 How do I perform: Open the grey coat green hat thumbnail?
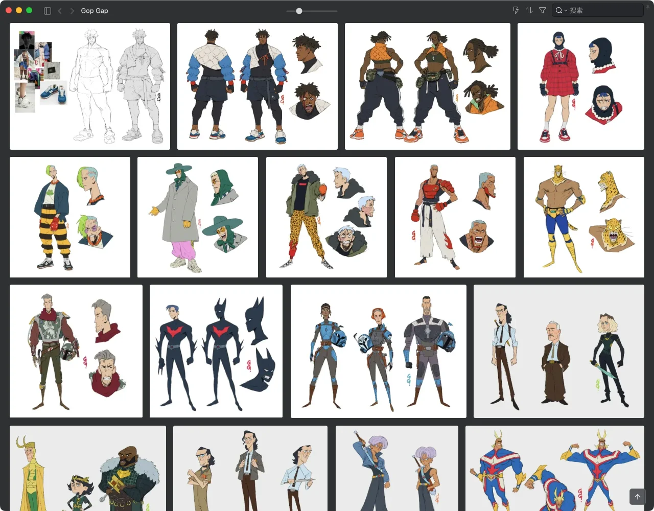198,217
